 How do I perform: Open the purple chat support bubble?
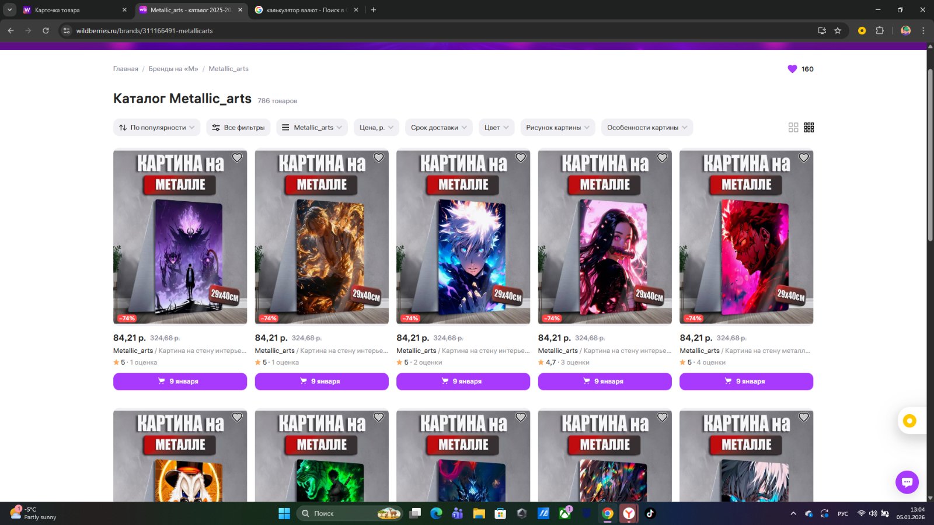coord(907,482)
